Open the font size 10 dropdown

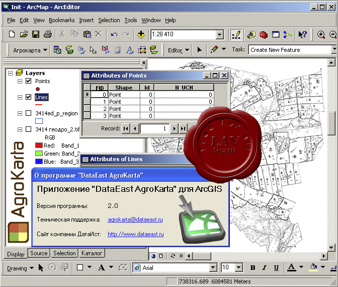coord(238,268)
